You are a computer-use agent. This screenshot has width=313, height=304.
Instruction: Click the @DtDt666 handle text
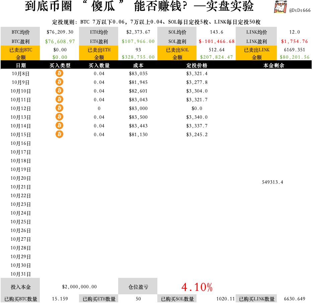pos(300,10)
